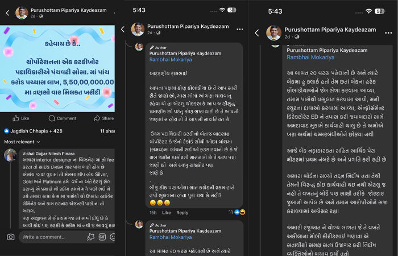Tap the thumbs-up Like icon under the post

(x=16, y=118)
